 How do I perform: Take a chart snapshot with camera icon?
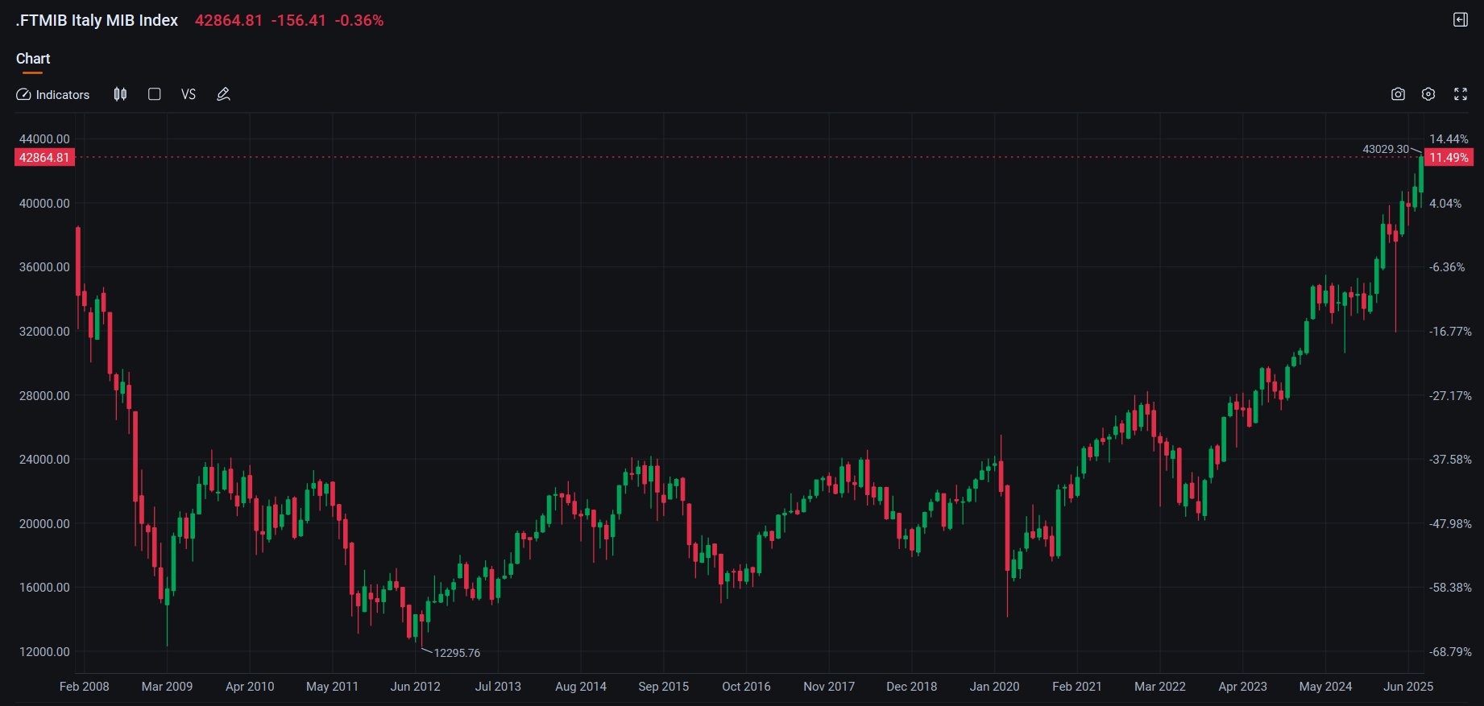[x=1398, y=94]
